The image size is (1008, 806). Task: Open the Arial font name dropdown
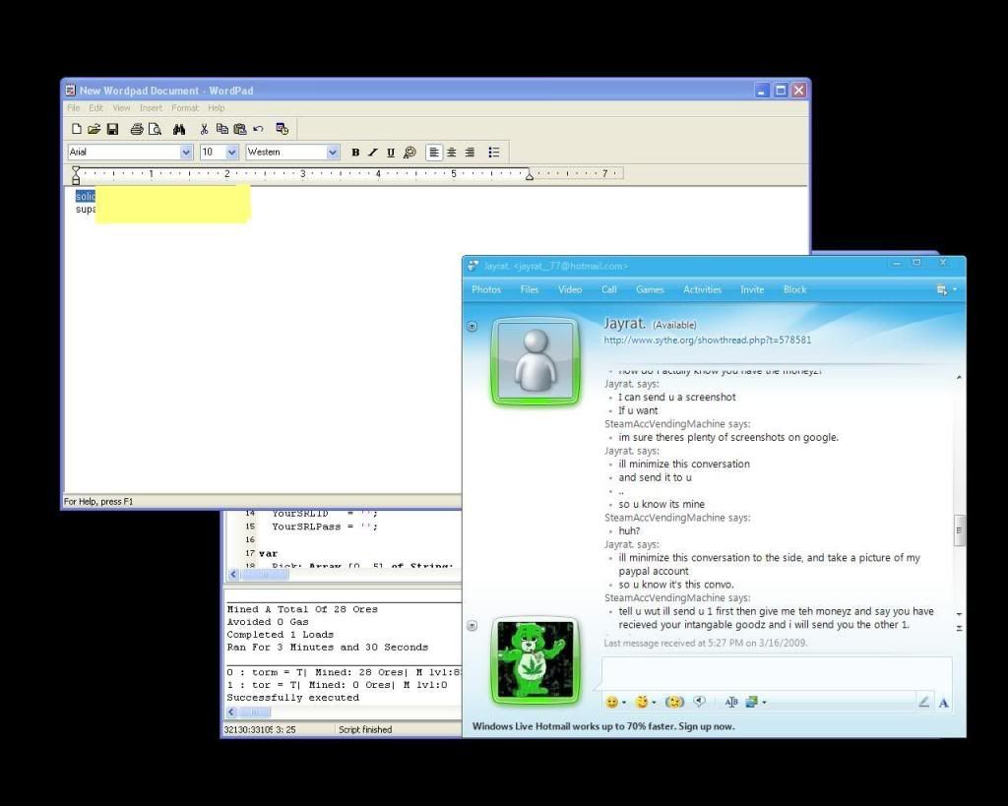point(186,153)
